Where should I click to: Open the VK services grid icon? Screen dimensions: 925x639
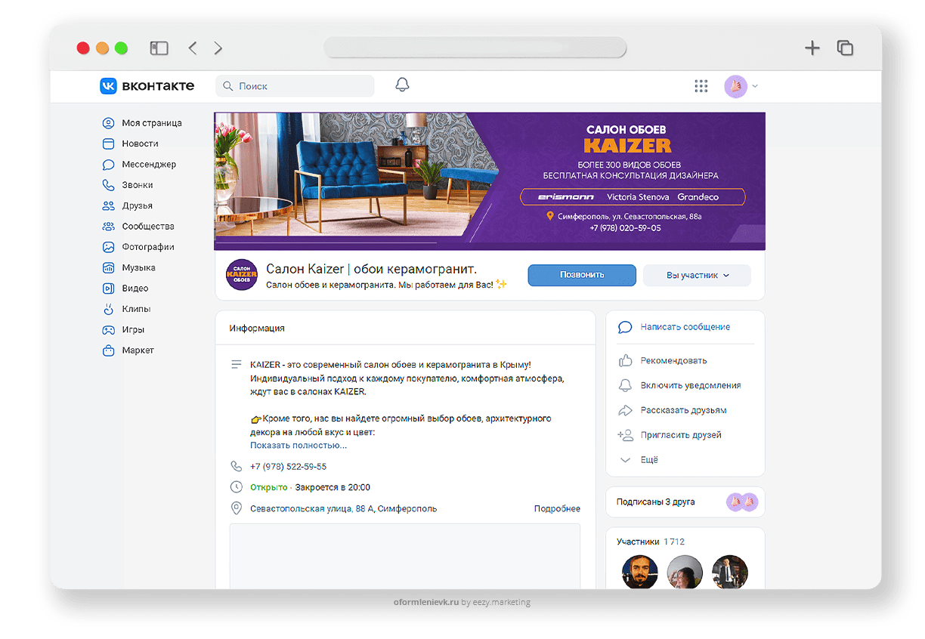[701, 86]
